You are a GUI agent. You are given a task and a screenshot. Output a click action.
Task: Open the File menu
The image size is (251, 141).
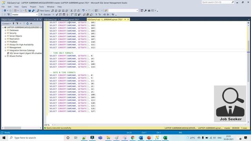(x=3, y=7)
